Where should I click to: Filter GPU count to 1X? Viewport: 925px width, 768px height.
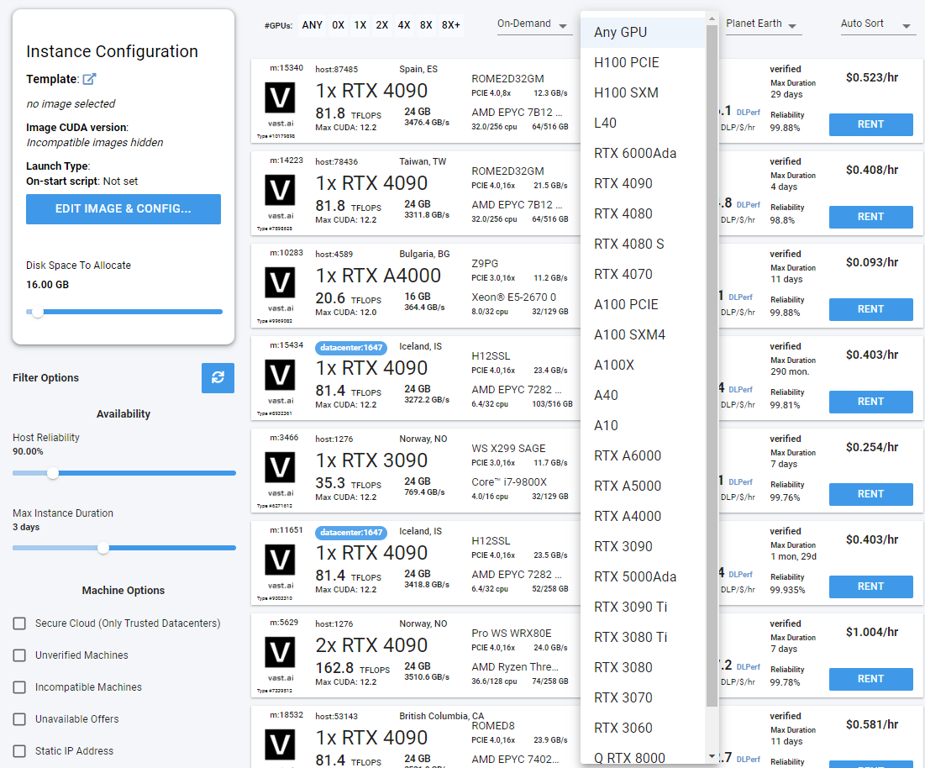click(x=360, y=25)
